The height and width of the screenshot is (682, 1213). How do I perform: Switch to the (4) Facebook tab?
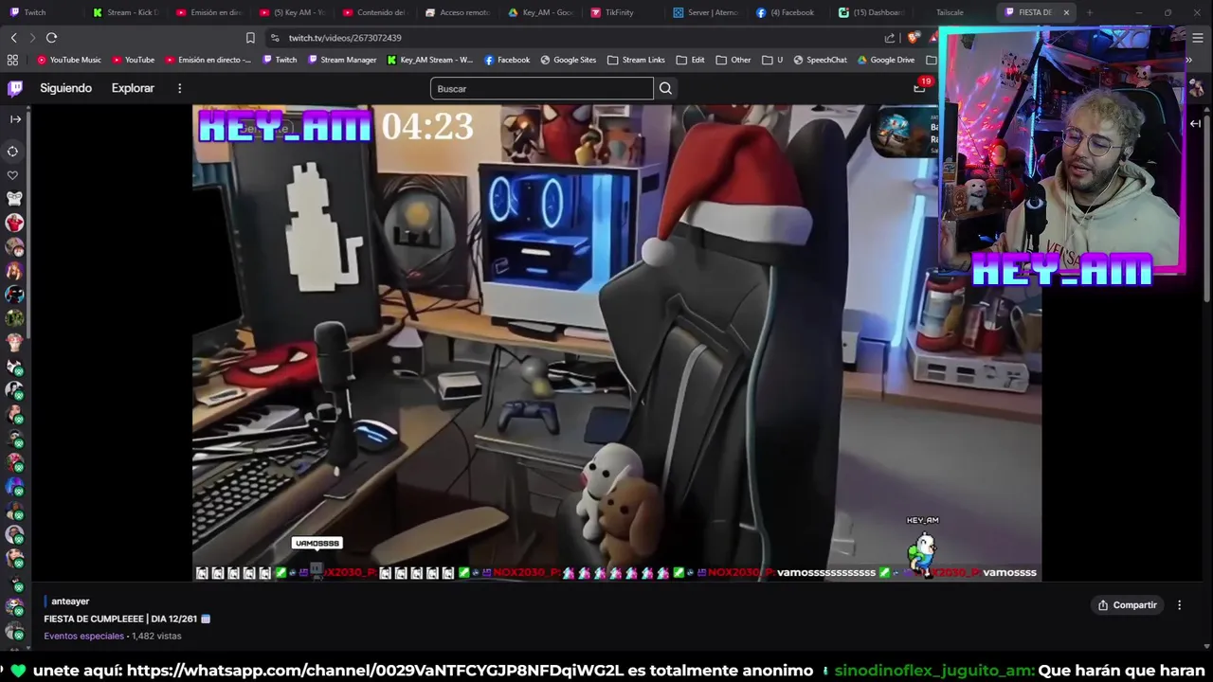790,12
